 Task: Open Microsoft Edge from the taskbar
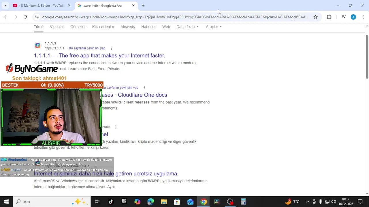[x=150, y=202]
